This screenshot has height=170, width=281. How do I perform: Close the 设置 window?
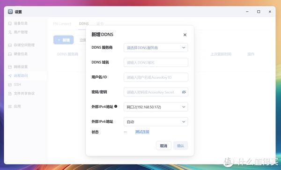(x=270, y=12)
